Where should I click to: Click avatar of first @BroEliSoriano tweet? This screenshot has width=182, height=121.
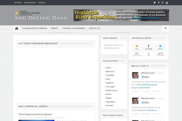click(135, 75)
